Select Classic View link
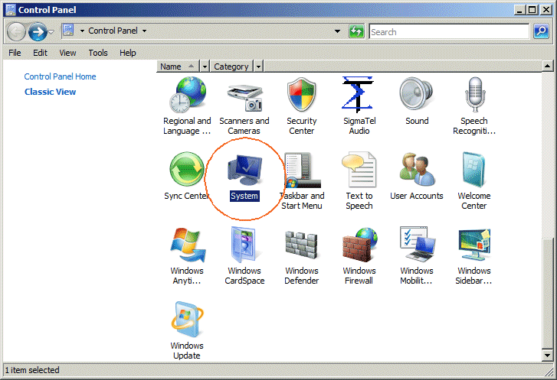Viewport: 557px width, 380px height. (50, 92)
